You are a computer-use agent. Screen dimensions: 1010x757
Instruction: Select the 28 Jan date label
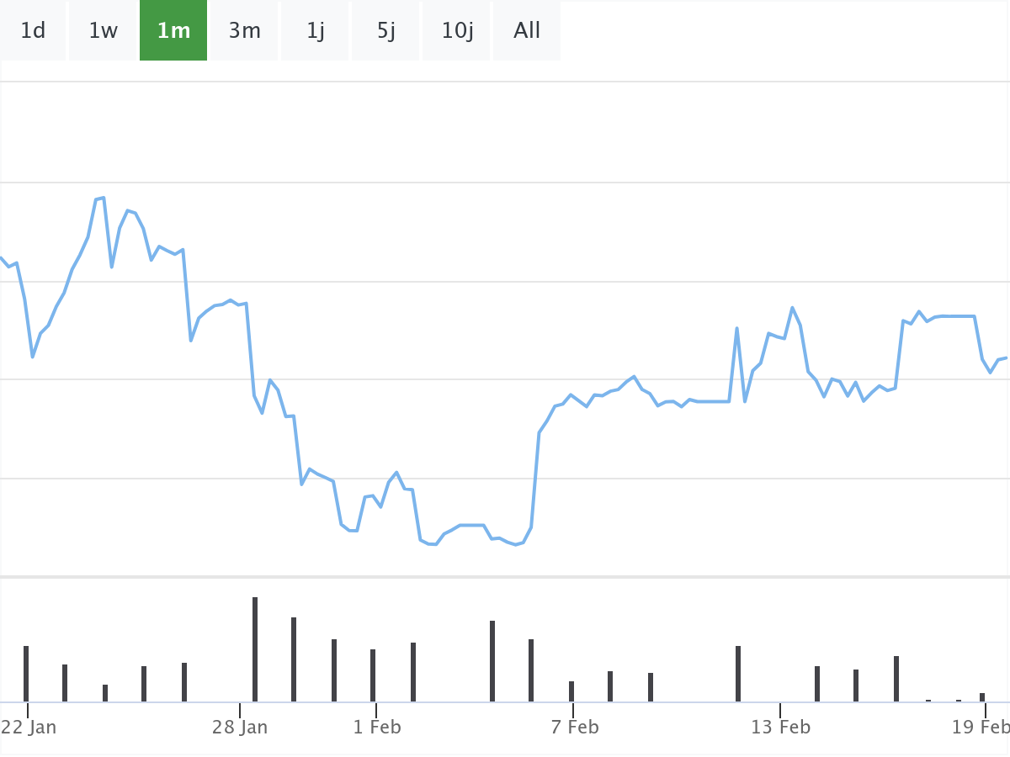pos(240,727)
